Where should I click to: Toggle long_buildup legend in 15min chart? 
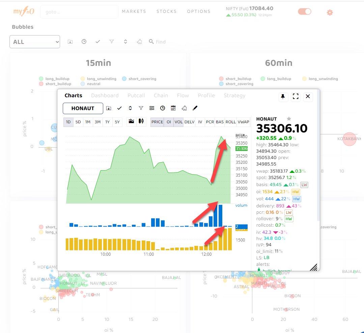click(54, 79)
